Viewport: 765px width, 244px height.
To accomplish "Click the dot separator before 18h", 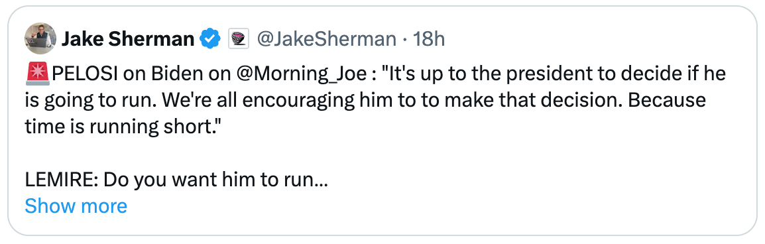I will tap(405, 40).
